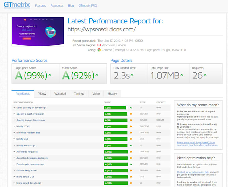Click the PRIORITY column header

(x=161, y=102)
